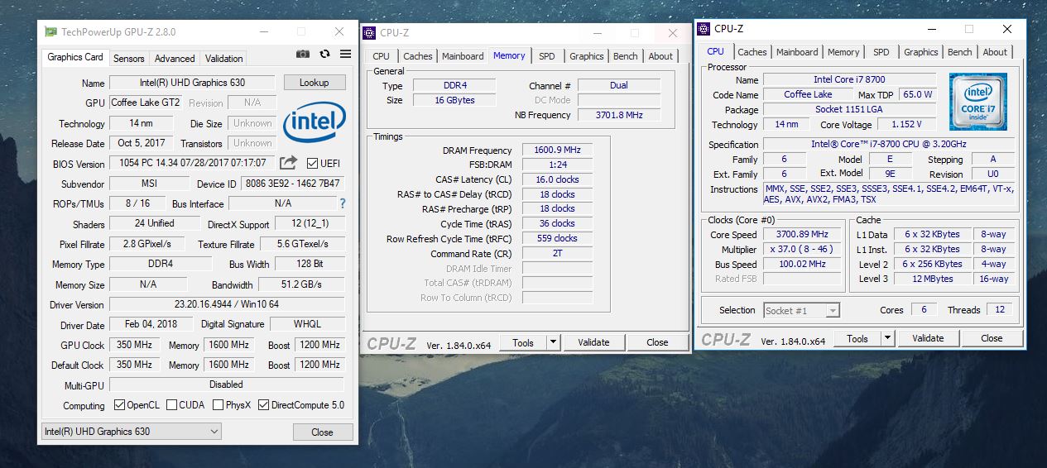Click Tools button in CPU-Z Memory window

pyautogui.click(x=523, y=342)
